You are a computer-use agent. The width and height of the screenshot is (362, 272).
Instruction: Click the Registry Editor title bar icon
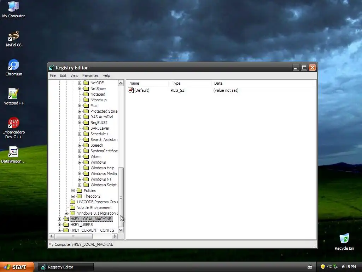[51, 68]
